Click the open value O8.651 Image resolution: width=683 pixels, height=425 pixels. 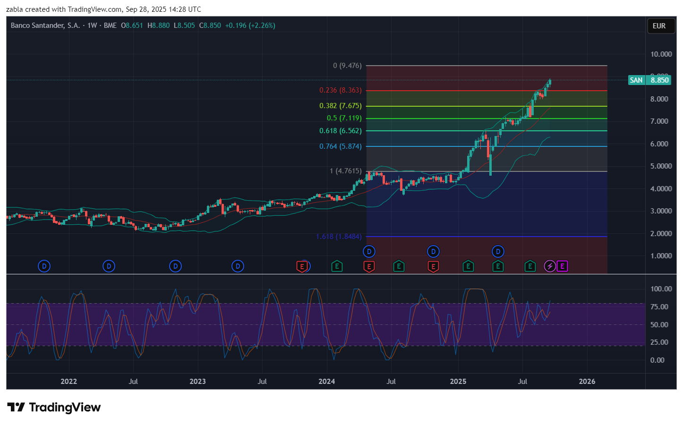[132, 25]
